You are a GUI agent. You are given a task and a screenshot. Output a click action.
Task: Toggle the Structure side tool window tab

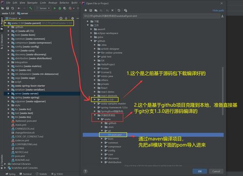(2, 42)
